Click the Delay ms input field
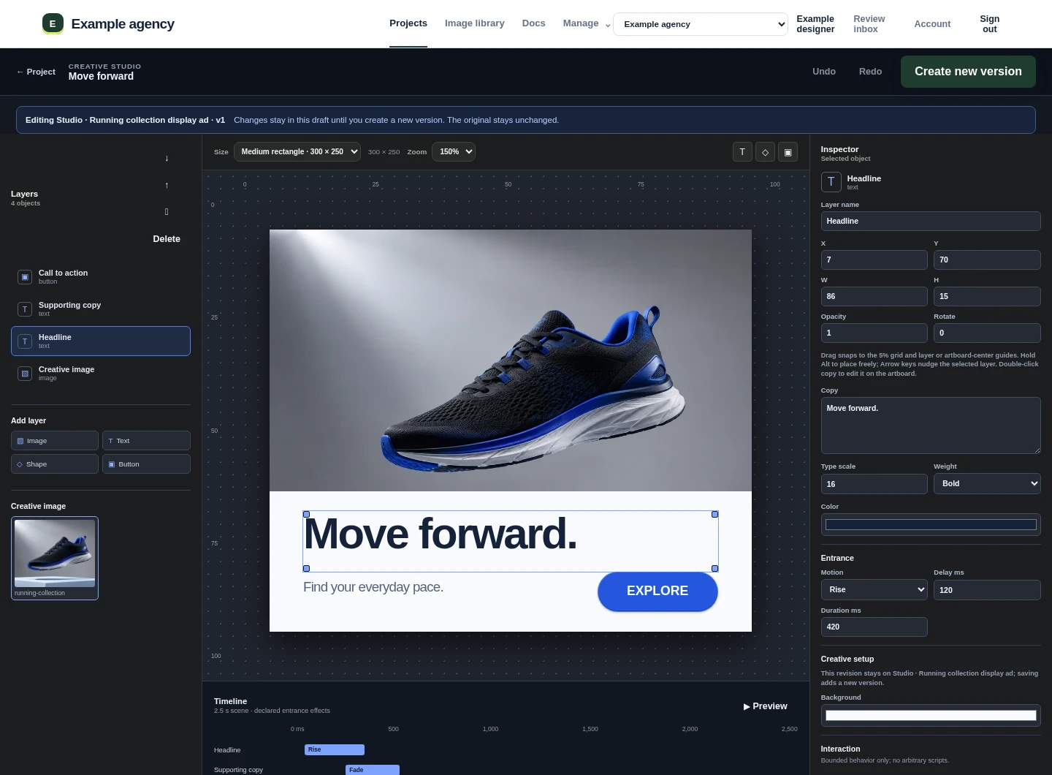Image resolution: width=1052 pixels, height=775 pixels. pos(987,590)
